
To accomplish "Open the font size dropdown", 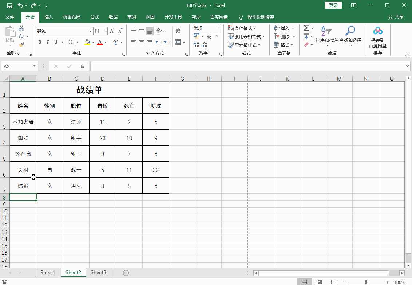I will point(105,31).
